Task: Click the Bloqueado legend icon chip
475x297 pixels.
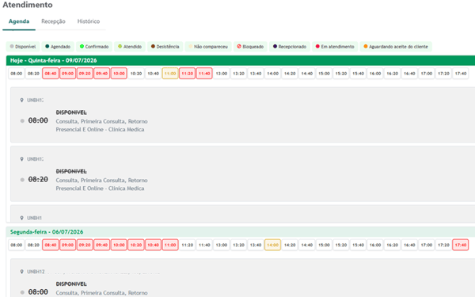Action: [x=250, y=47]
